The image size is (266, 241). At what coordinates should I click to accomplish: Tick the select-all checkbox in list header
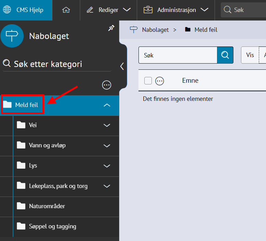click(148, 81)
